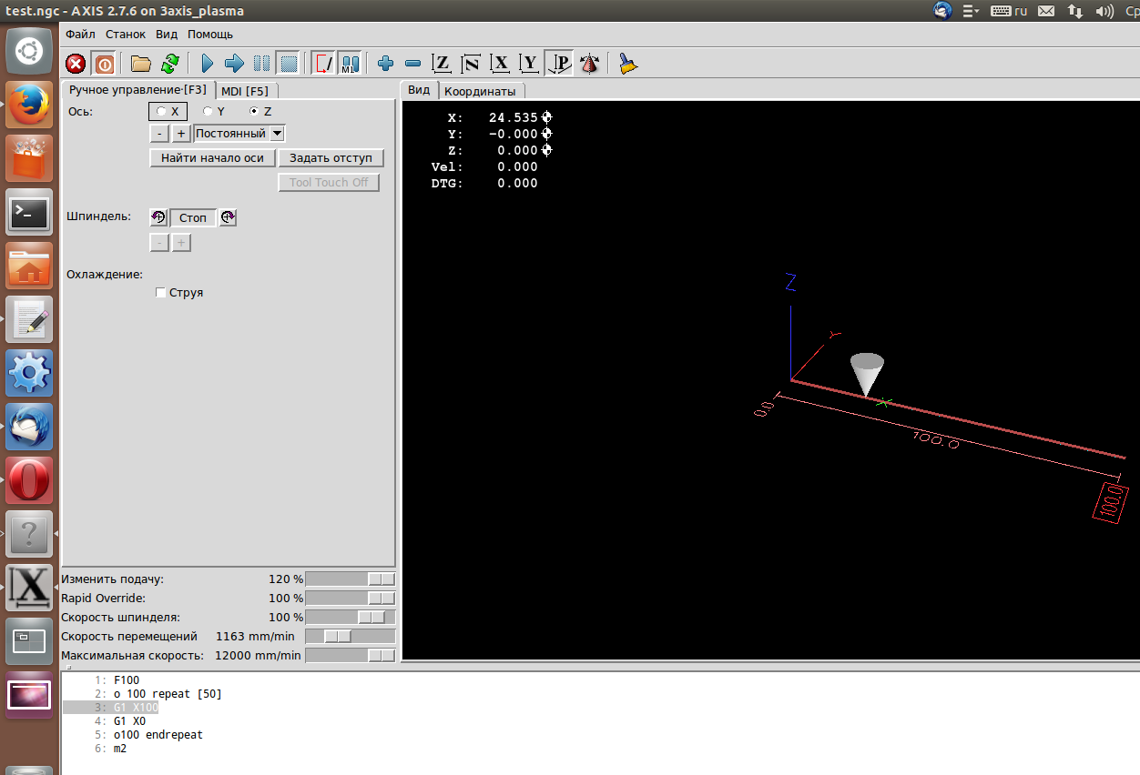Open Thunderbird mail from dock
Viewport: 1140px width, 775px height.
point(29,427)
